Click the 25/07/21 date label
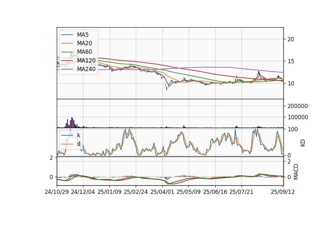The width and height of the screenshot is (315, 226). click(241, 192)
